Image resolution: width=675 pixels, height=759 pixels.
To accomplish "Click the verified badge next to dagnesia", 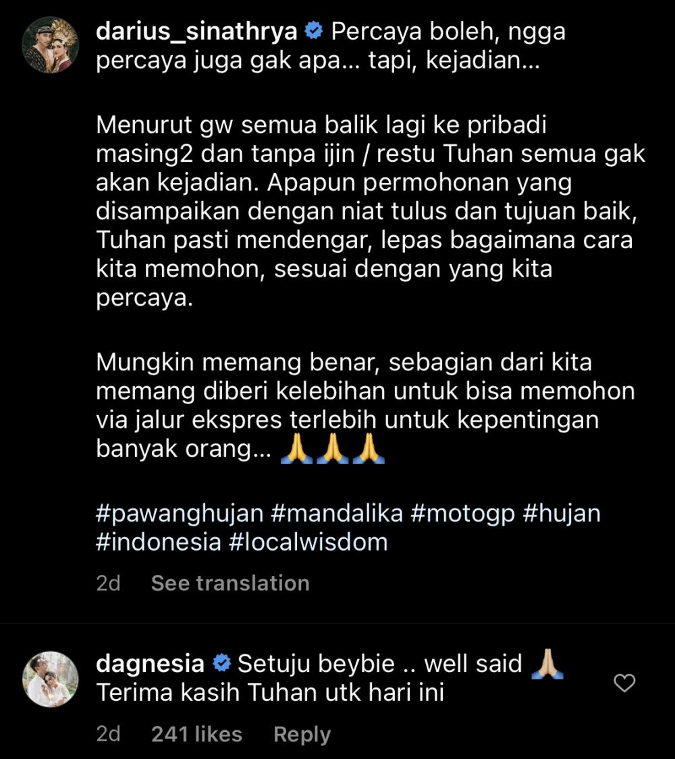I will pos(222,663).
